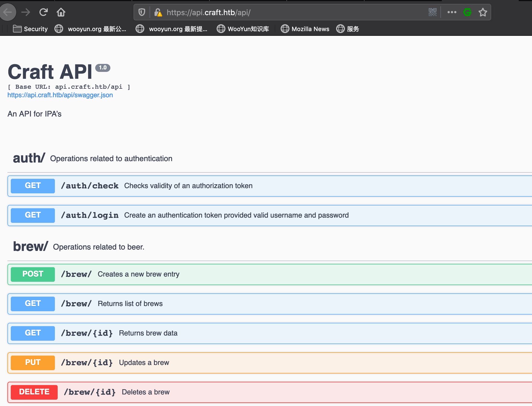Collapse the brew/ operations section
The height and width of the screenshot is (406, 532).
point(30,247)
